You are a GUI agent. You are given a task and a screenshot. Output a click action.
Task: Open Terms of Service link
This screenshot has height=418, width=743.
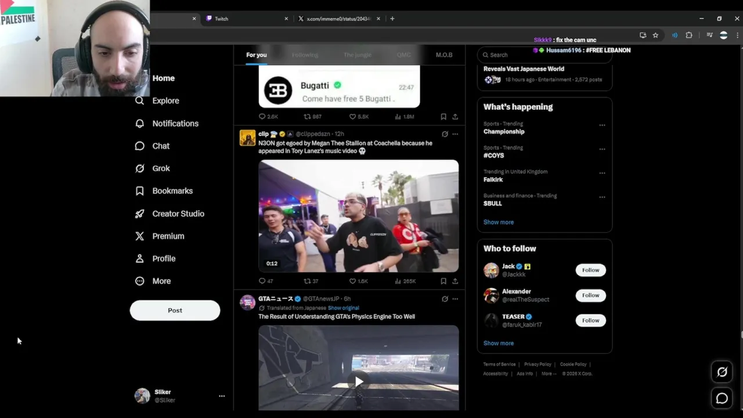click(499, 365)
